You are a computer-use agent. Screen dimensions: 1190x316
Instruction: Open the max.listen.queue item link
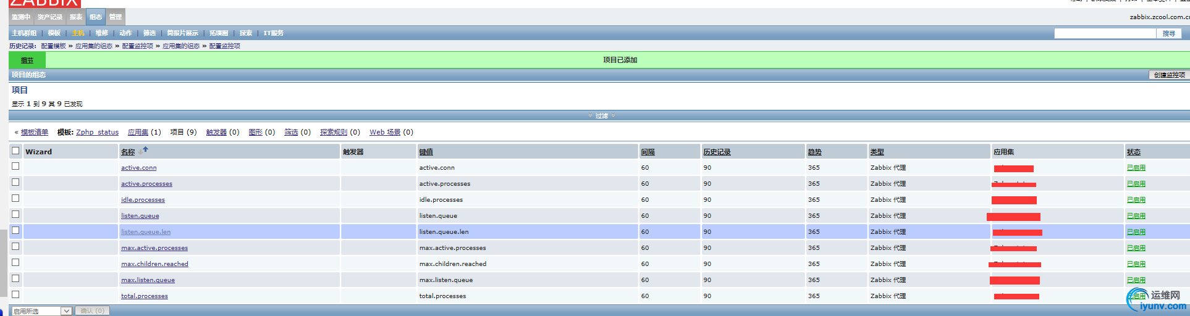point(148,280)
